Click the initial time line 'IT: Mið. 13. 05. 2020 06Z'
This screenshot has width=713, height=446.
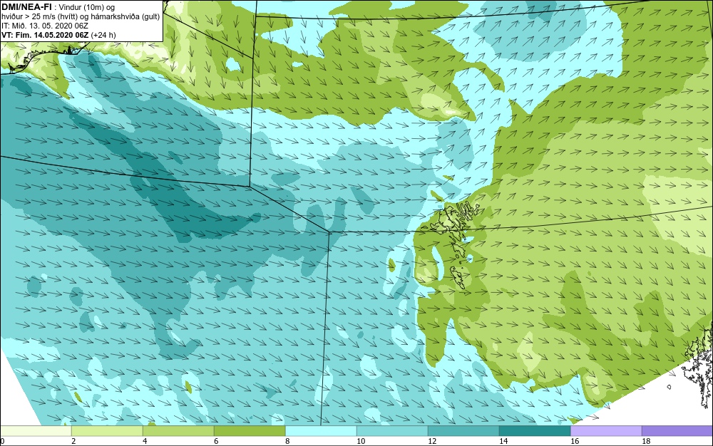pyautogui.click(x=44, y=26)
